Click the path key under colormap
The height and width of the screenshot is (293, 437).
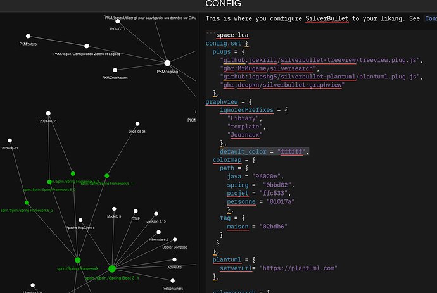point(227,168)
